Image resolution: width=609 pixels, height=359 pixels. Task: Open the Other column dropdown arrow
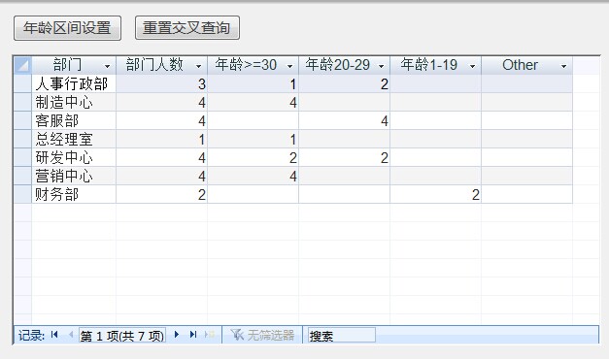[x=563, y=66]
